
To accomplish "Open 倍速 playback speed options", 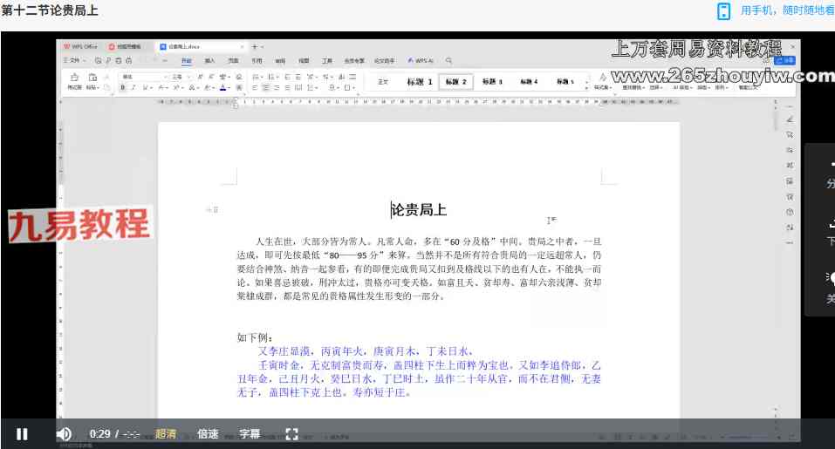I will pyautogui.click(x=208, y=433).
